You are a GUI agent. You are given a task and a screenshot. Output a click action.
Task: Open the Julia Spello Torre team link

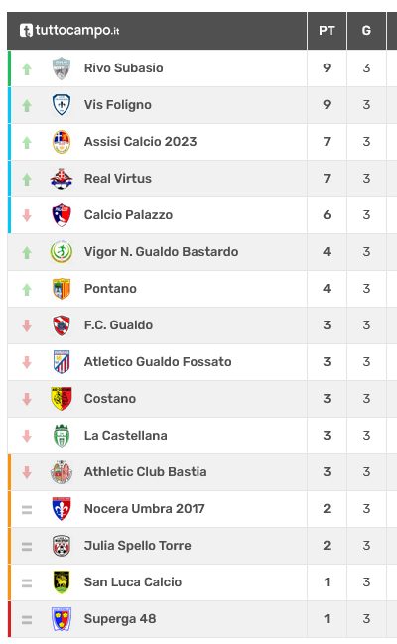(x=138, y=546)
